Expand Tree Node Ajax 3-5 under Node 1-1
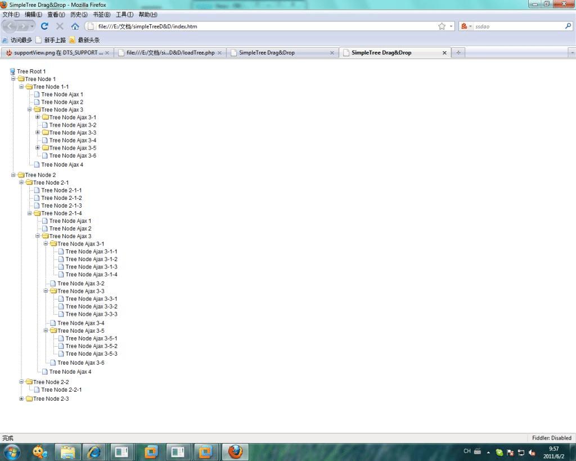 [x=38, y=148]
